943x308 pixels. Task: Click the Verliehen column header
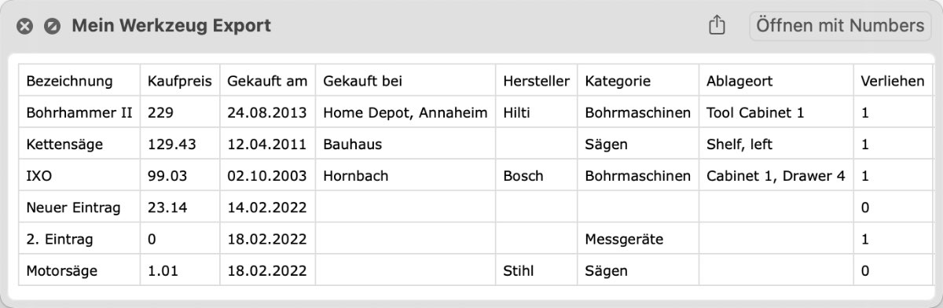893,81
